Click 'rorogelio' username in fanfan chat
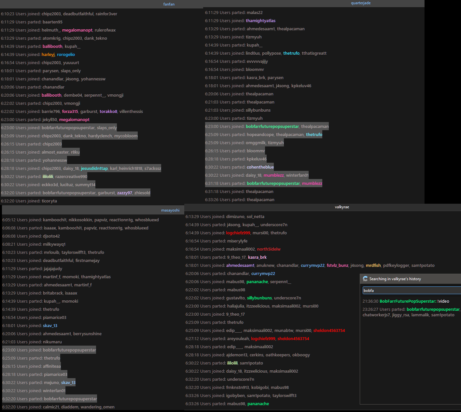This screenshot has height=412, width=461. [x=66, y=55]
